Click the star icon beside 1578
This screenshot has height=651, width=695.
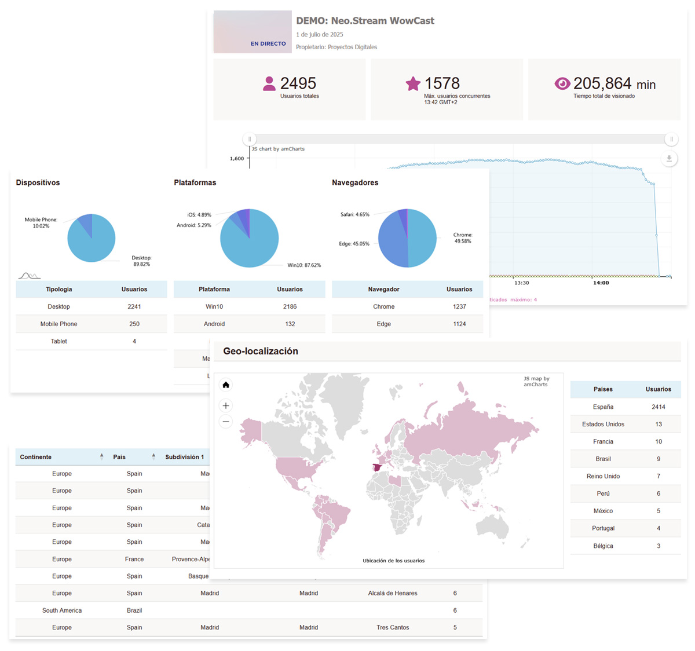coord(413,84)
